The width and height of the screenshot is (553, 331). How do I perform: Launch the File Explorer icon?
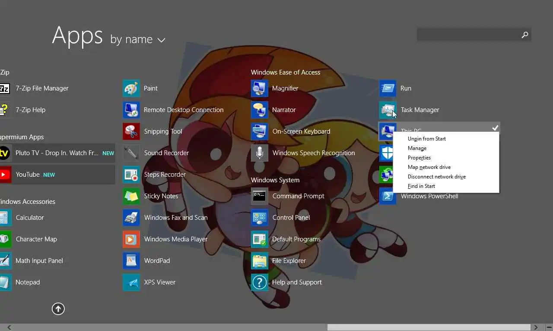click(x=260, y=261)
